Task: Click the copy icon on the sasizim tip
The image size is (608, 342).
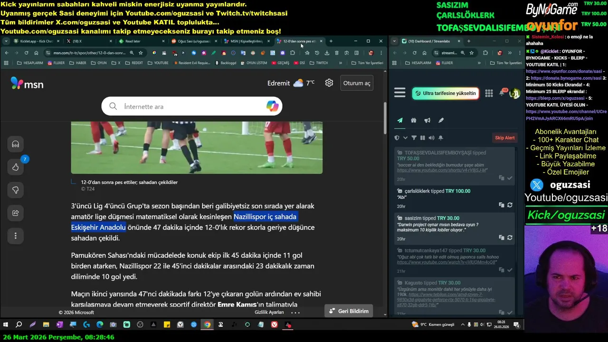Action: 502,237
